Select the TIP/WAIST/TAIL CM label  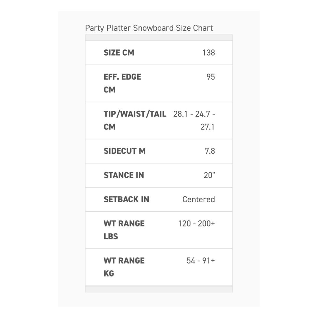135,120
